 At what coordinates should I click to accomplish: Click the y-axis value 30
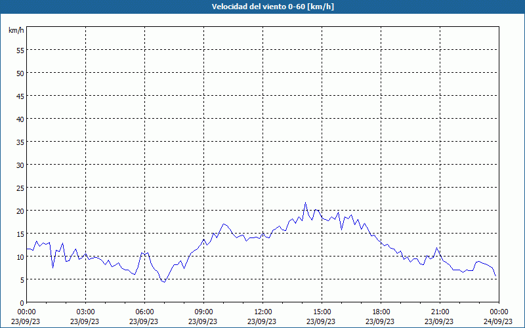20,165
